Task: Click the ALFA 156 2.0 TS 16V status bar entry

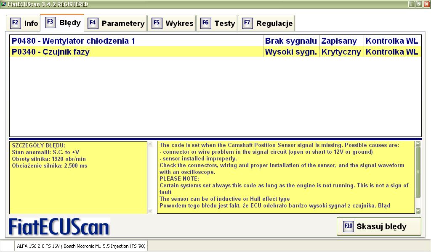Action: 81,246
